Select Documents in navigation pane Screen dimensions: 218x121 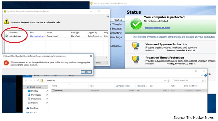point(36,99)
